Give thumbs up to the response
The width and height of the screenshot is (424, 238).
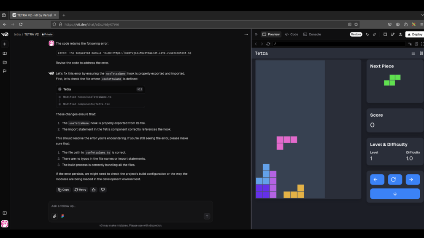pos(94,190)
